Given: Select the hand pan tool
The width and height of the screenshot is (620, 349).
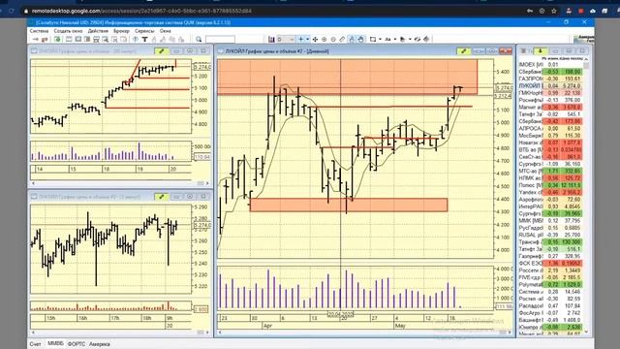Looking at the screenshot, I should 360,39.
